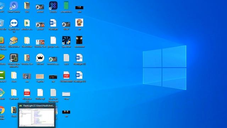
Task: Open the Carrental folder
Action: click(x=14, y=92)
